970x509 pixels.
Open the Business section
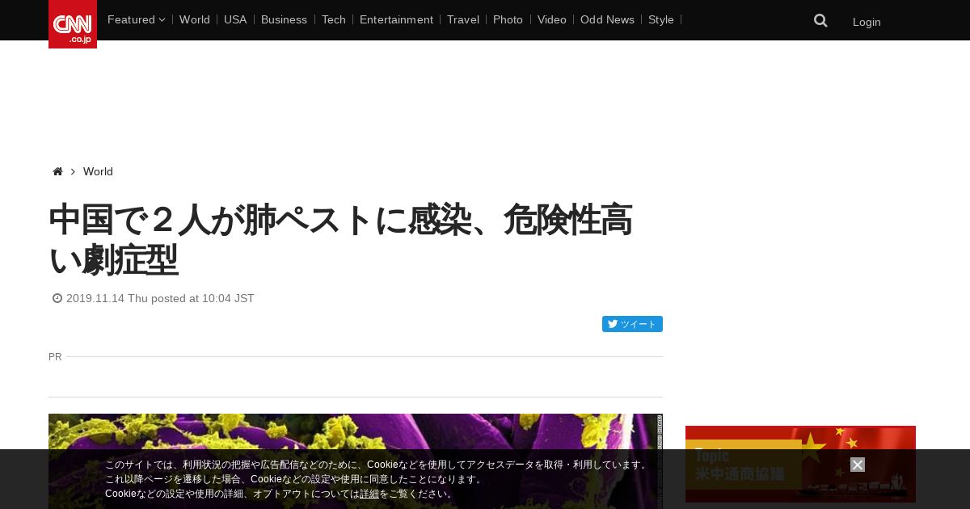coord(284,19)
